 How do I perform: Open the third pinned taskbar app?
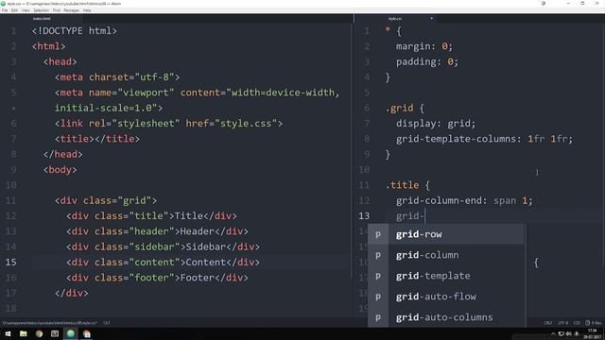(55, 333)
